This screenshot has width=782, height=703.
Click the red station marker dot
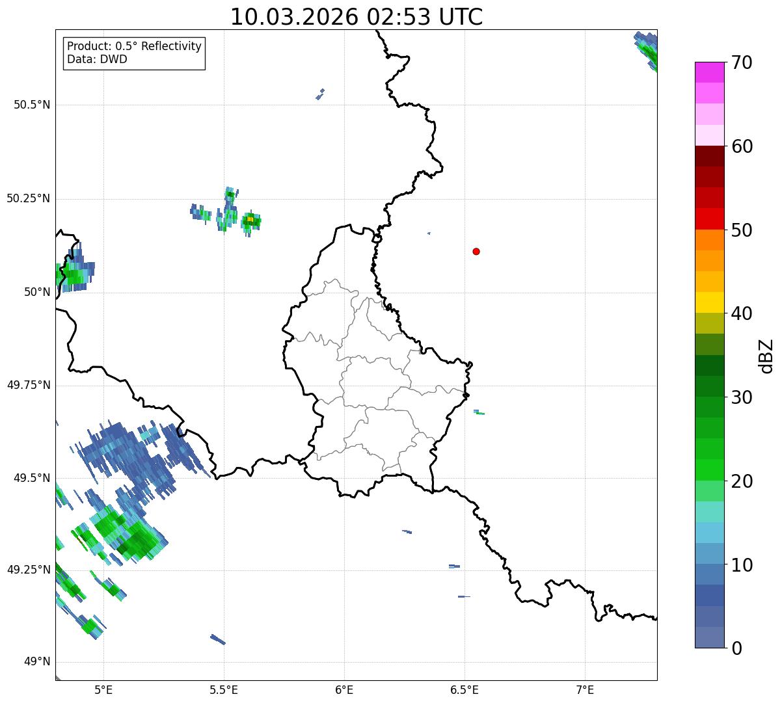pos(476,251)
